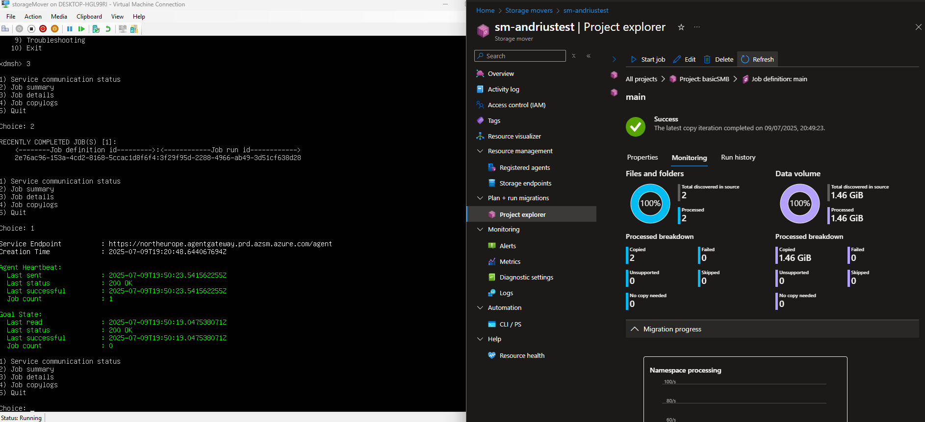
Task: Reset the VM with the green play-pause icon
Action: coord(81,29)
